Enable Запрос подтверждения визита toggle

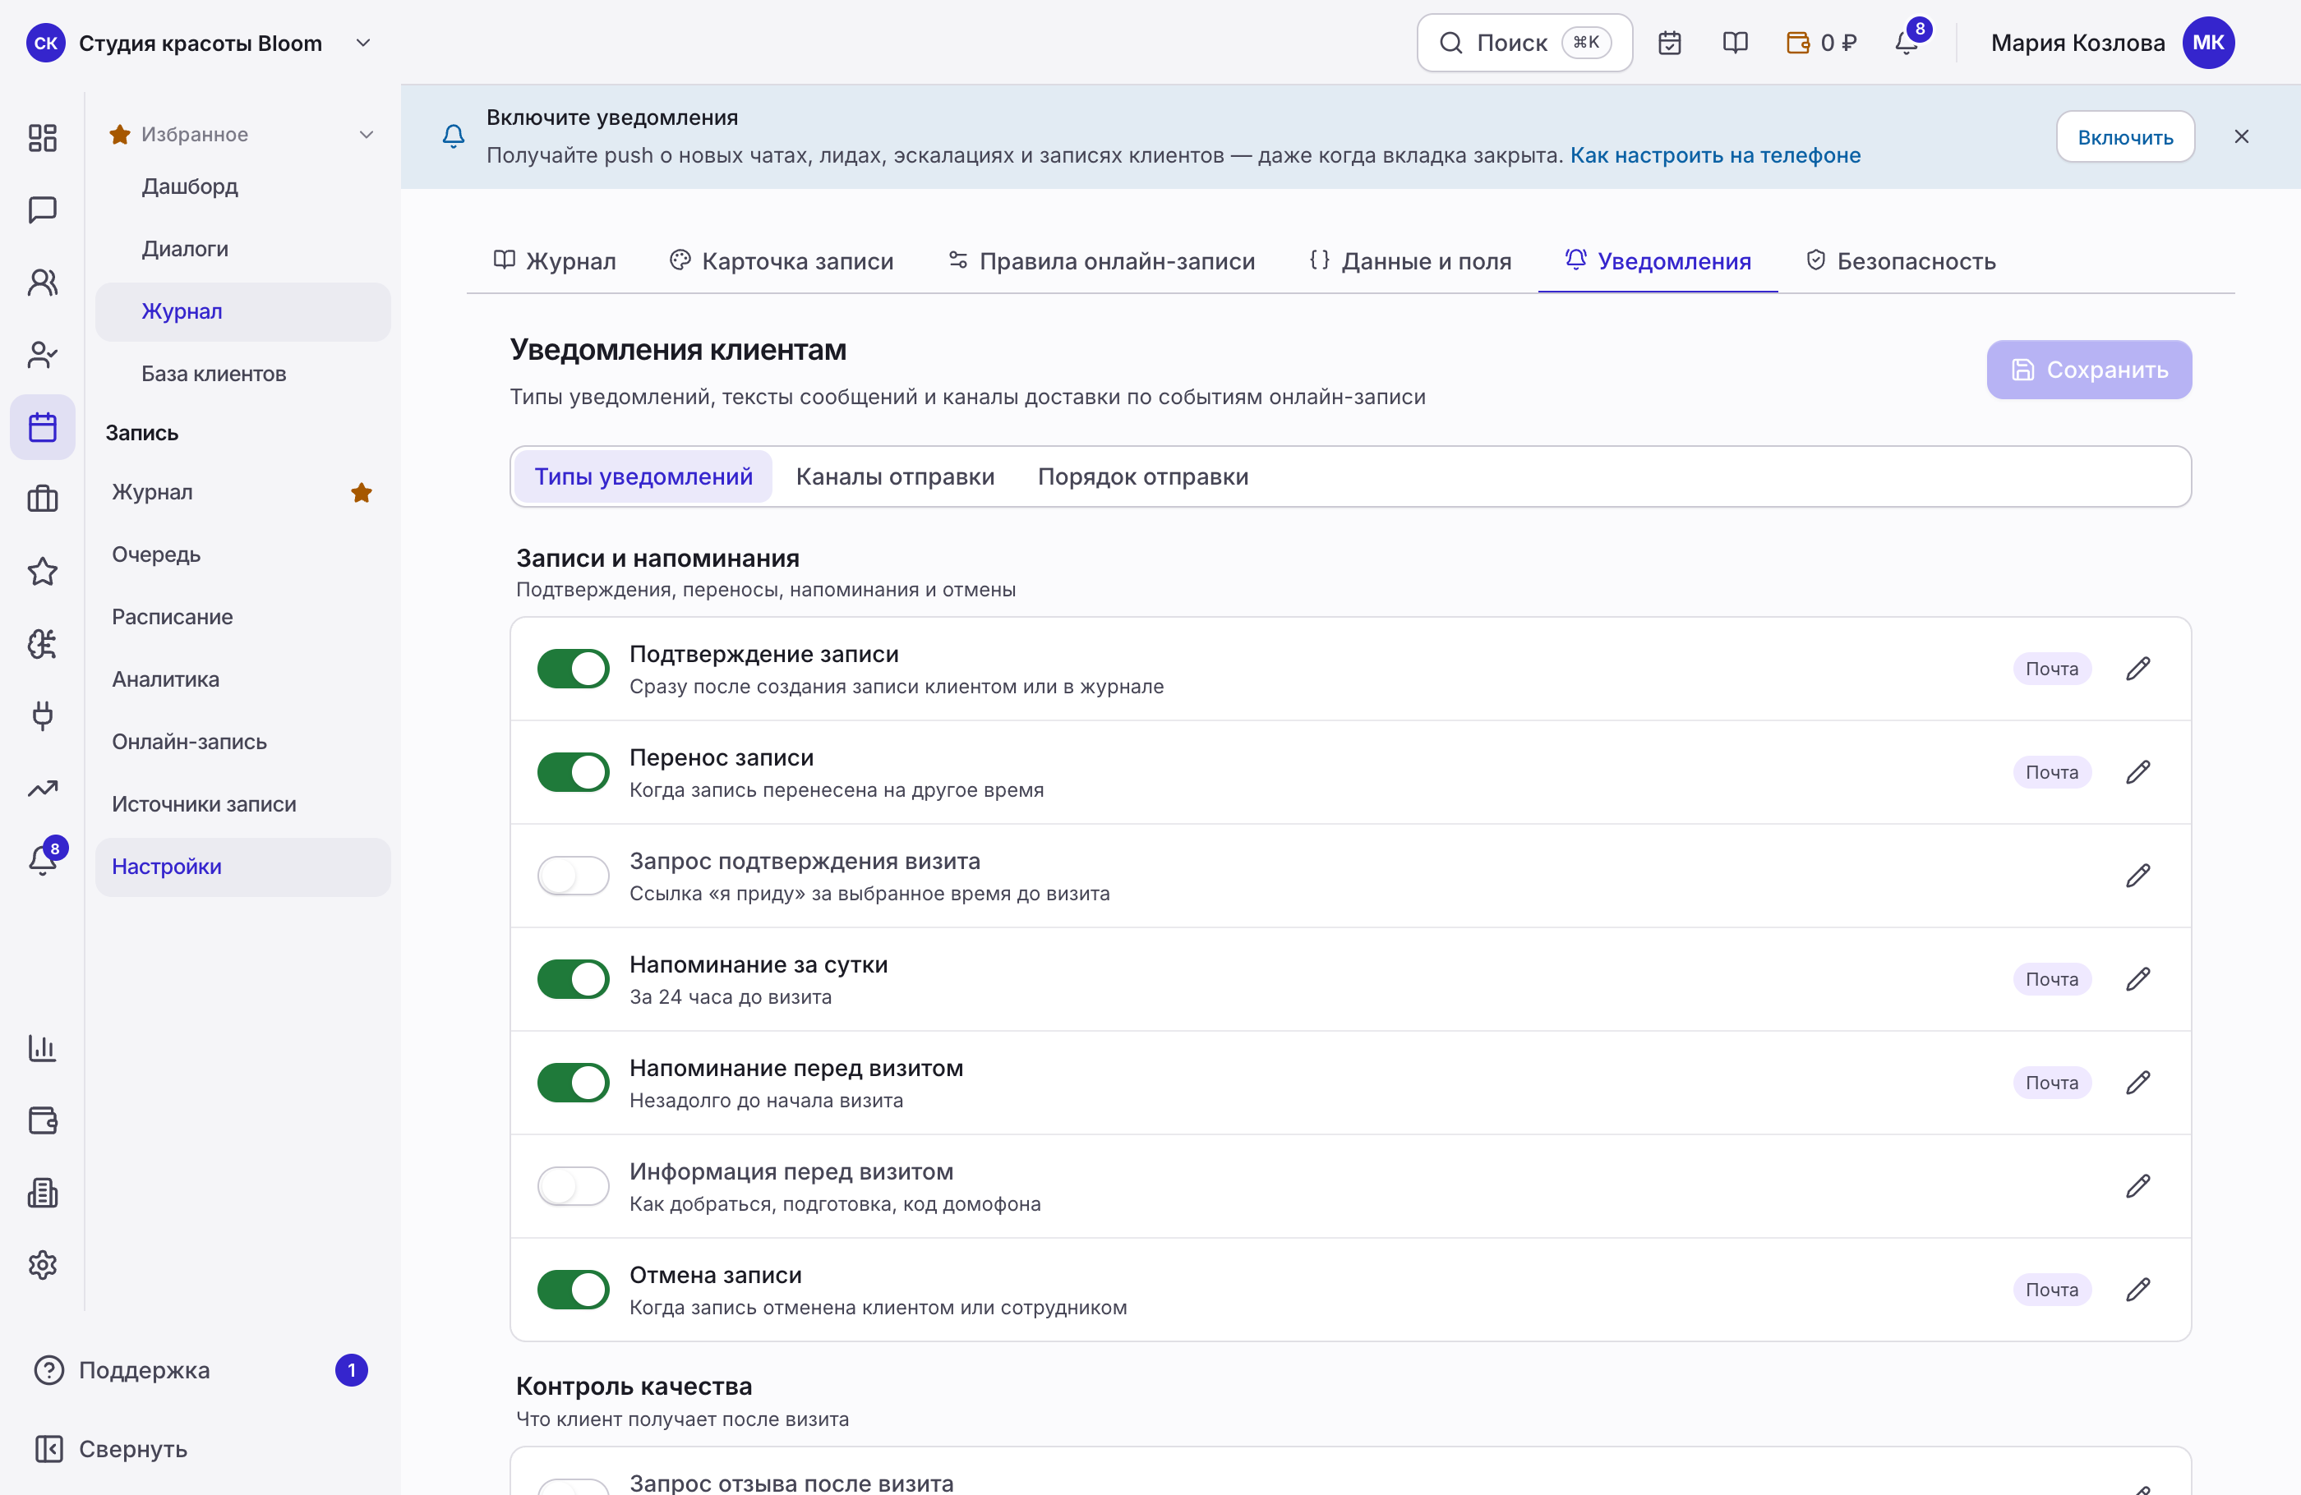pyautogui.click(x=574, y=876)
